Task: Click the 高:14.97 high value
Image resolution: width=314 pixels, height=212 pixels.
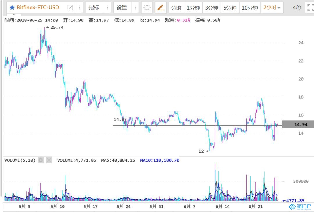Action: point(99,20)
